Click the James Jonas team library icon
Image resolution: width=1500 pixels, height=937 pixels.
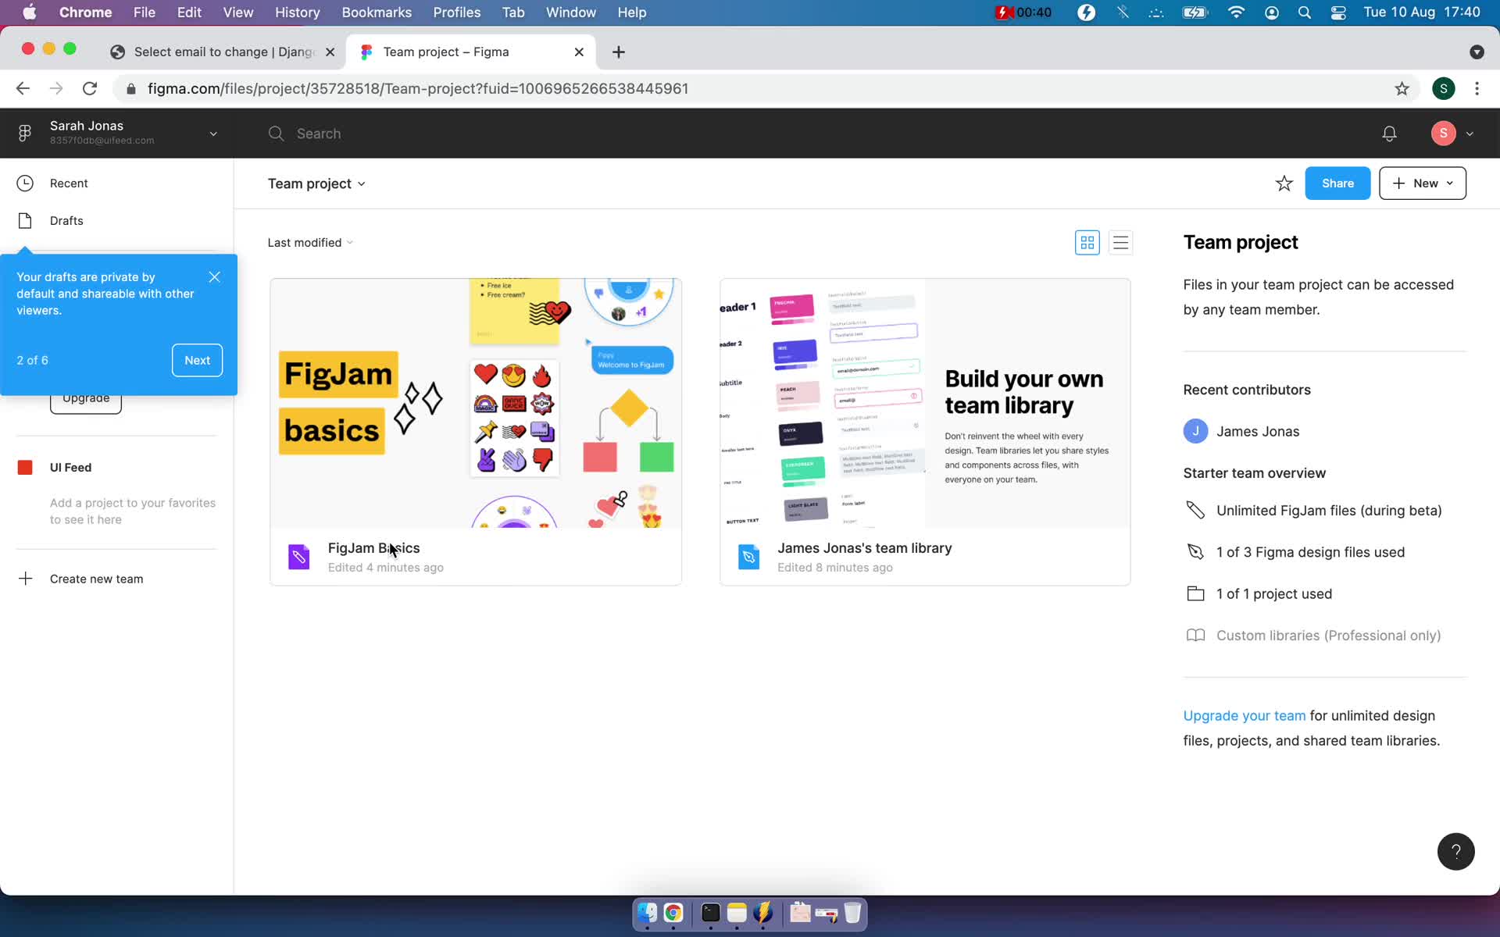click(748, 556)
